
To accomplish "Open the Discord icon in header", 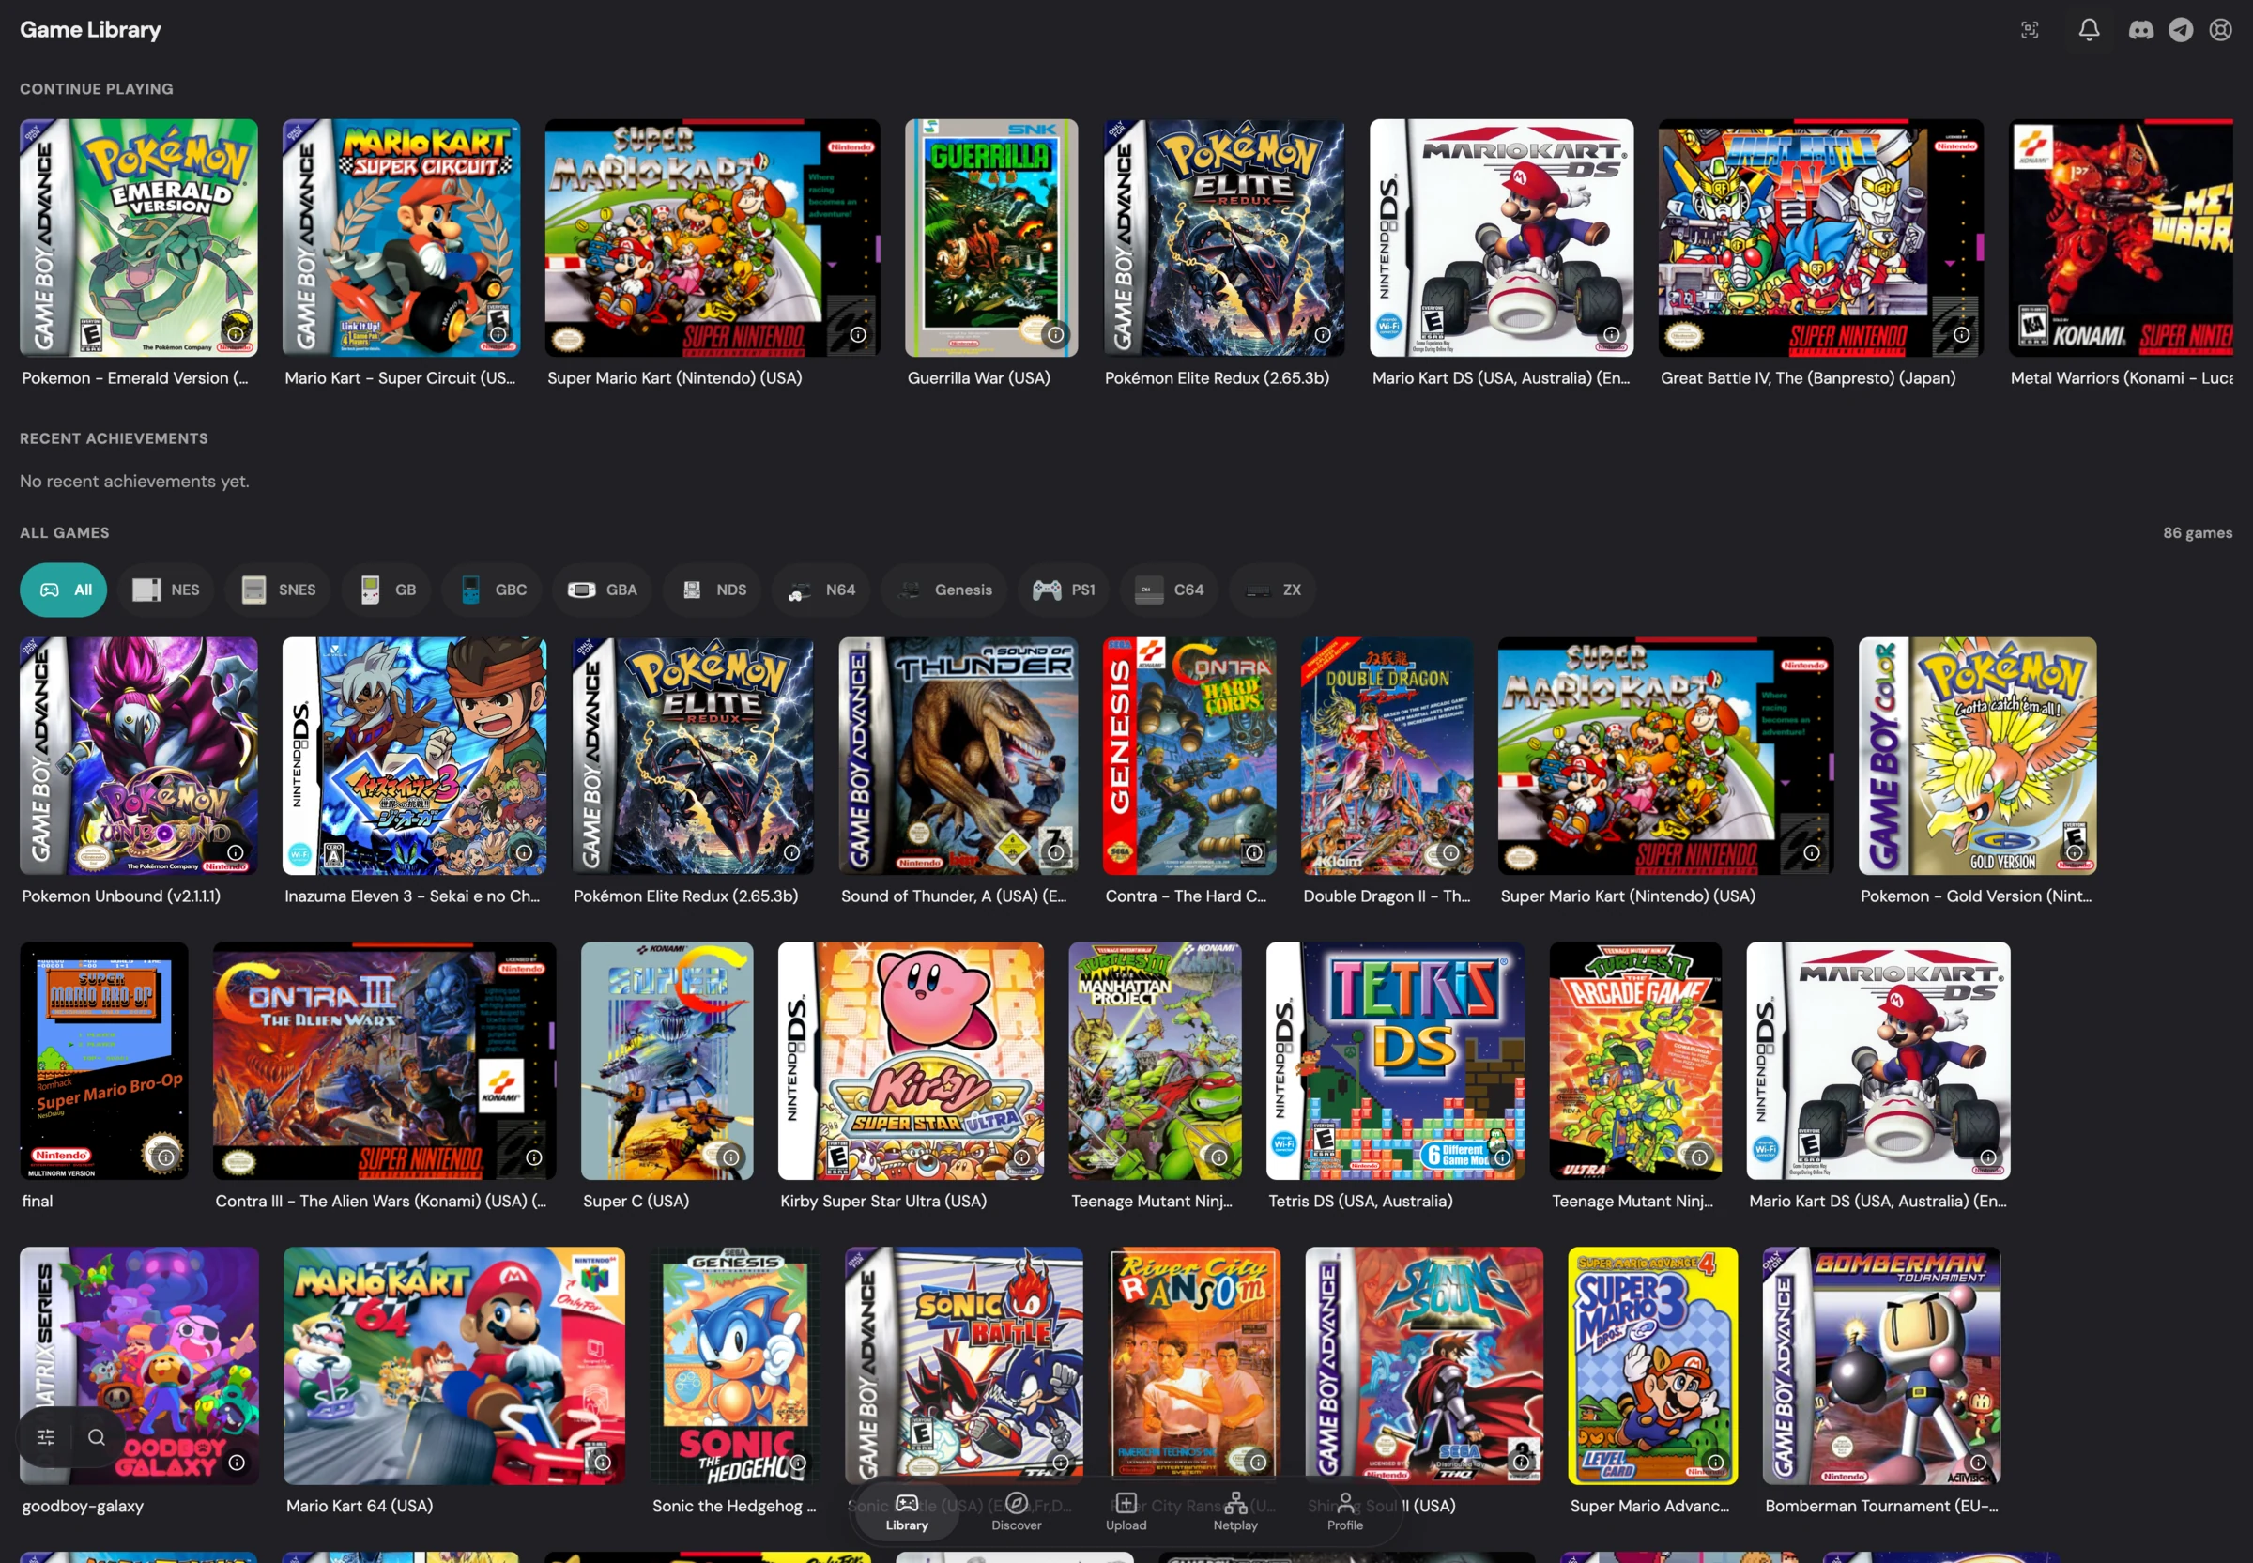I will [2140, 29].
